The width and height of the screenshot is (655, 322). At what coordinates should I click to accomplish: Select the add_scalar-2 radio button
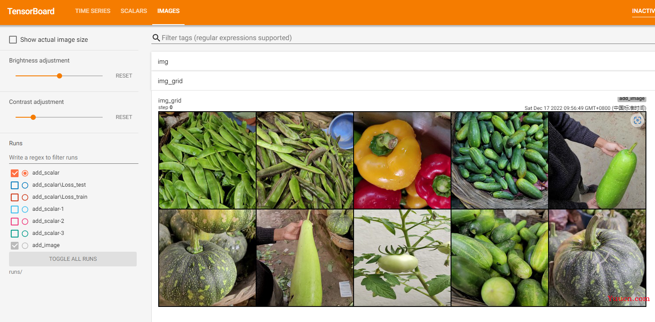click(25, 222)
